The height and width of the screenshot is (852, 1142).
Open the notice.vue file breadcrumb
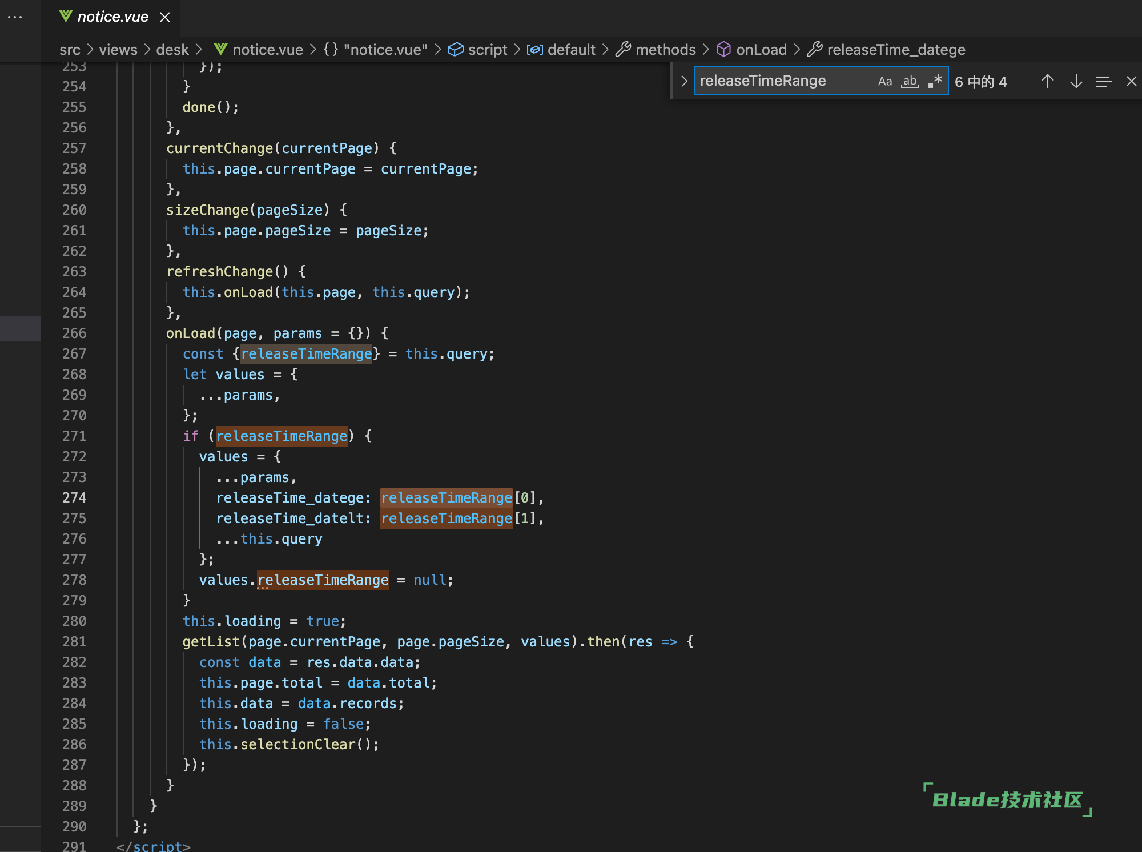[268, 50]
